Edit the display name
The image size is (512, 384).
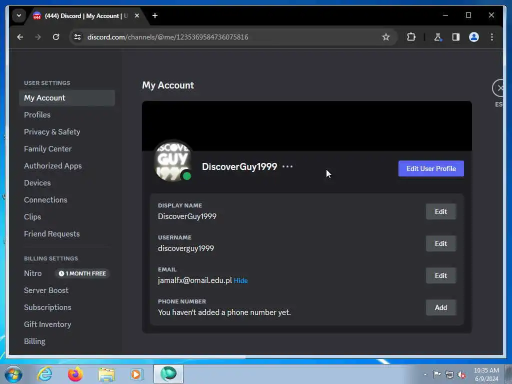tap(441, 211)
